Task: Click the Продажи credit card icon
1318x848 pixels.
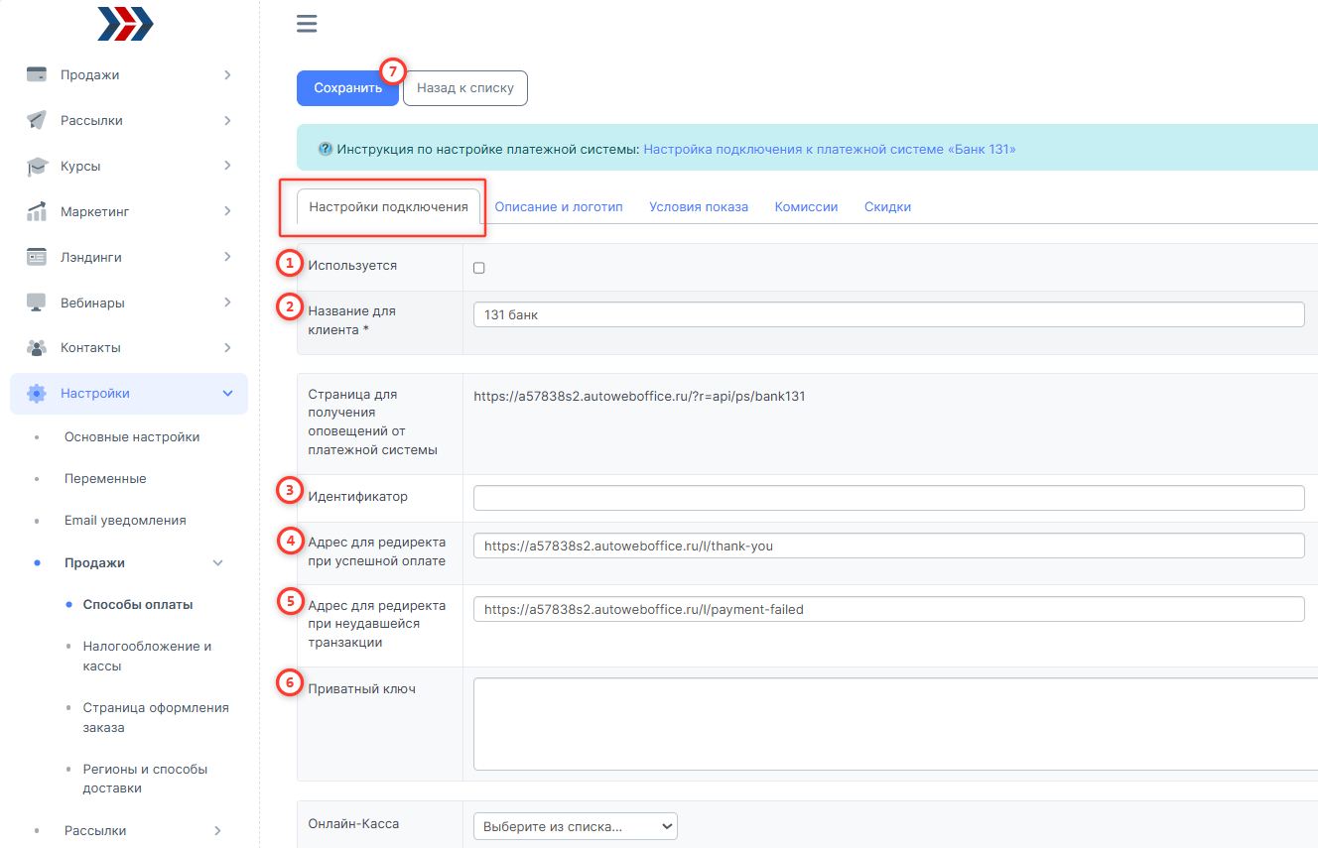Action: [37, 75]
